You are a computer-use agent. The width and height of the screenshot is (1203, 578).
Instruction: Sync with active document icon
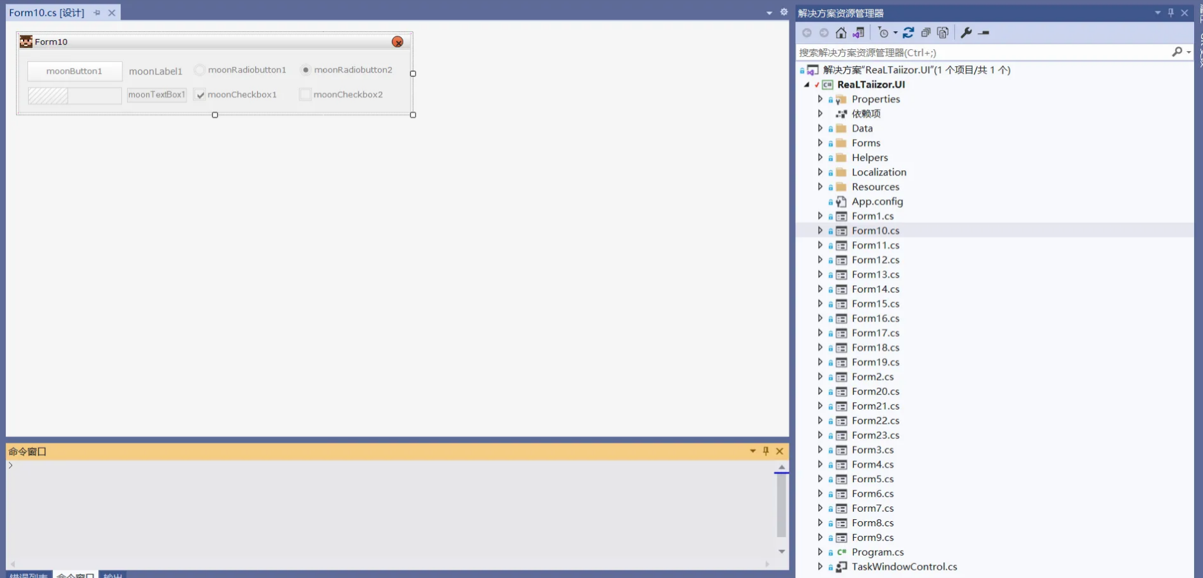tap(908, 33)
